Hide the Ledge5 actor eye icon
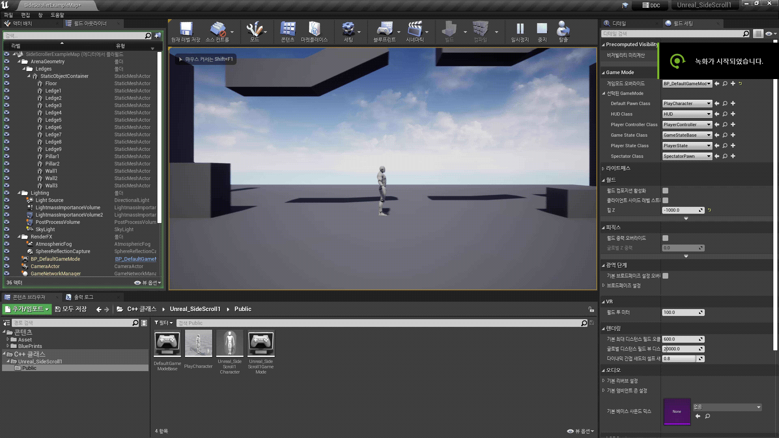The width and height of the screenshot is (779, 438). coord(6,120)
